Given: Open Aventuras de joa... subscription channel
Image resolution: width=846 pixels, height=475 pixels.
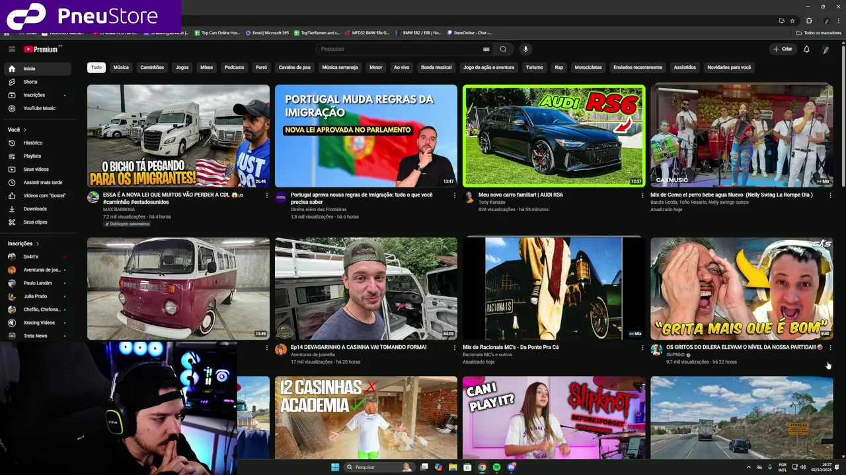Looking at the screenshot, I should pos(38,270).
